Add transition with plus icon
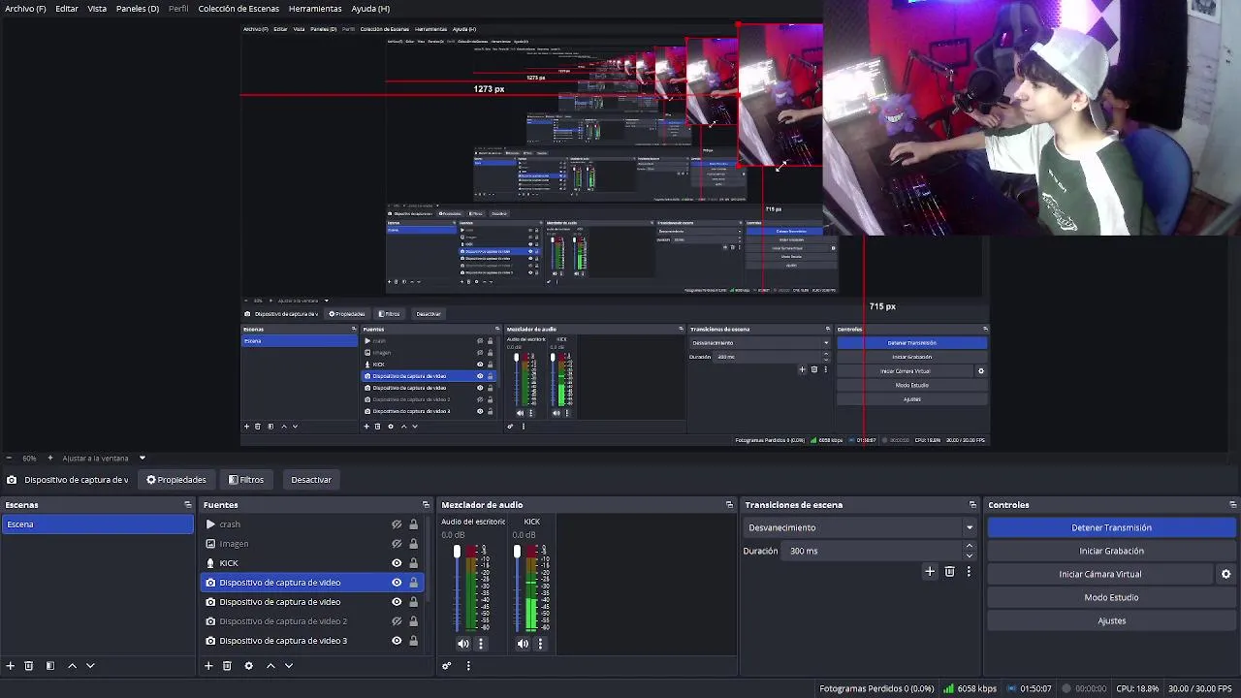This screenshot has height=698, width=1241. point(930,572)
